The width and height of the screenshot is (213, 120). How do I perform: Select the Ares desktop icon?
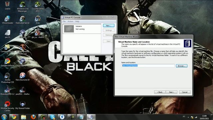pos(38,20)
